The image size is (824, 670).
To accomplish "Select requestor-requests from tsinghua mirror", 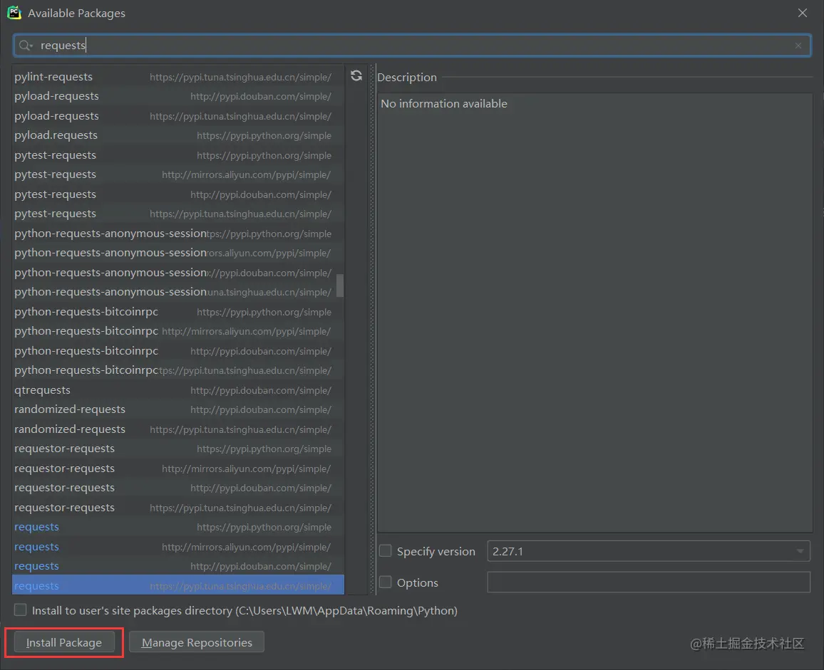I will click(178, 507).
